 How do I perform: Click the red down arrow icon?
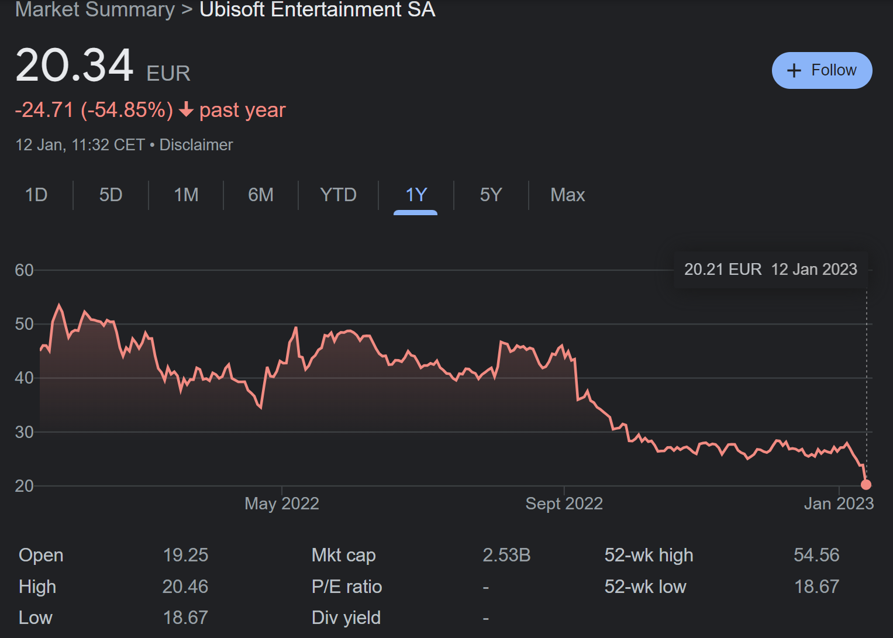coord(186,109)
